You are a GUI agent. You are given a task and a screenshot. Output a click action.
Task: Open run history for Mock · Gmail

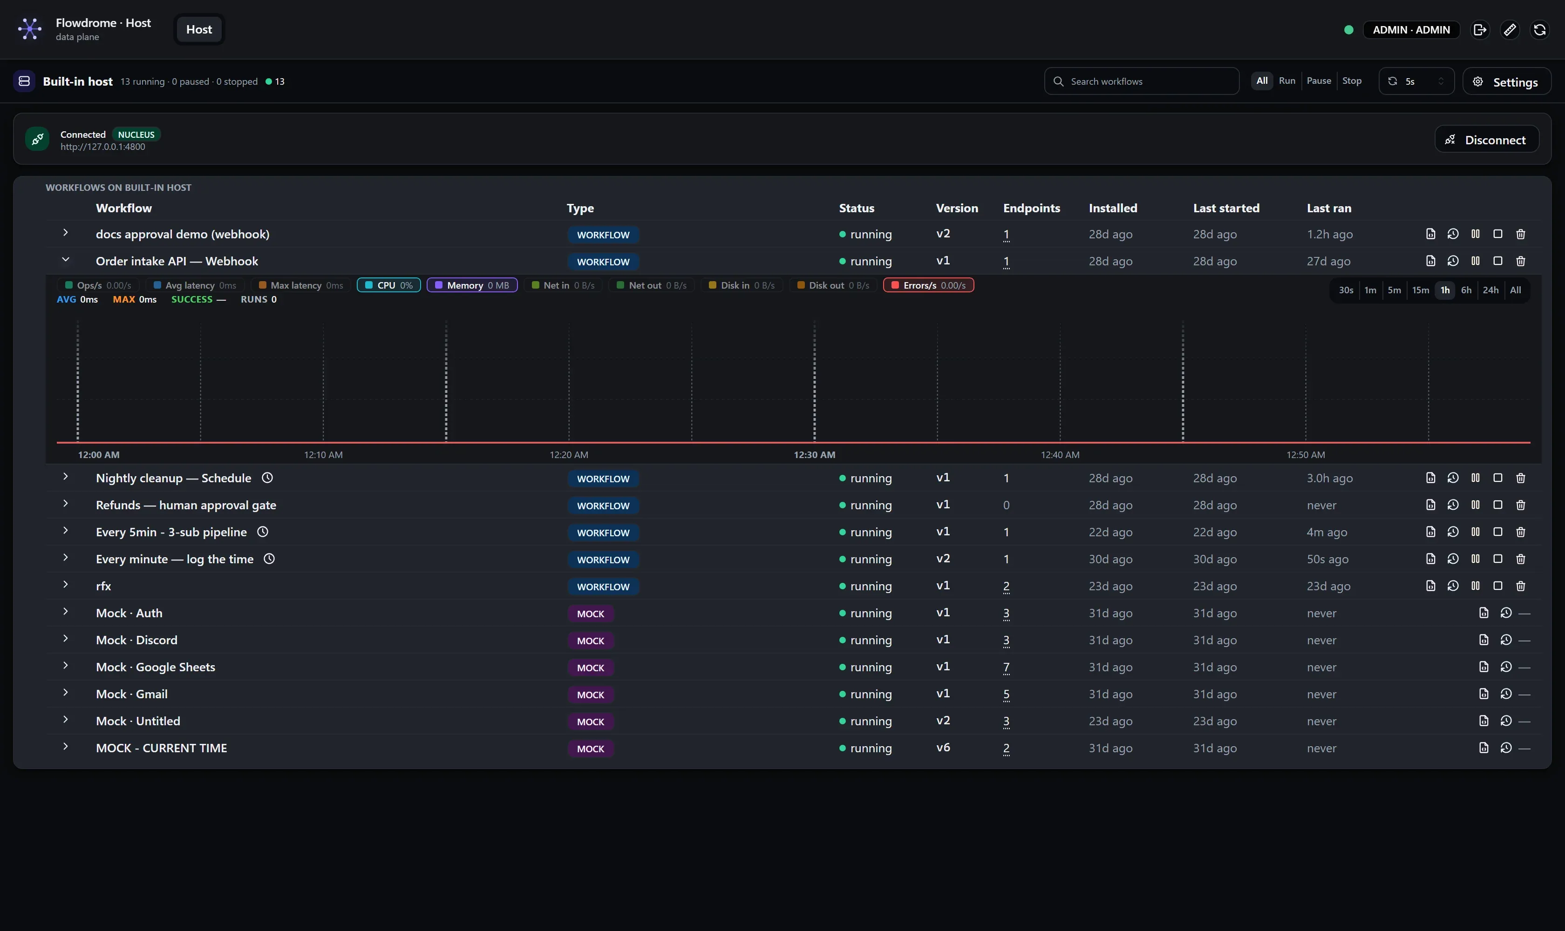coord(1506,694)
